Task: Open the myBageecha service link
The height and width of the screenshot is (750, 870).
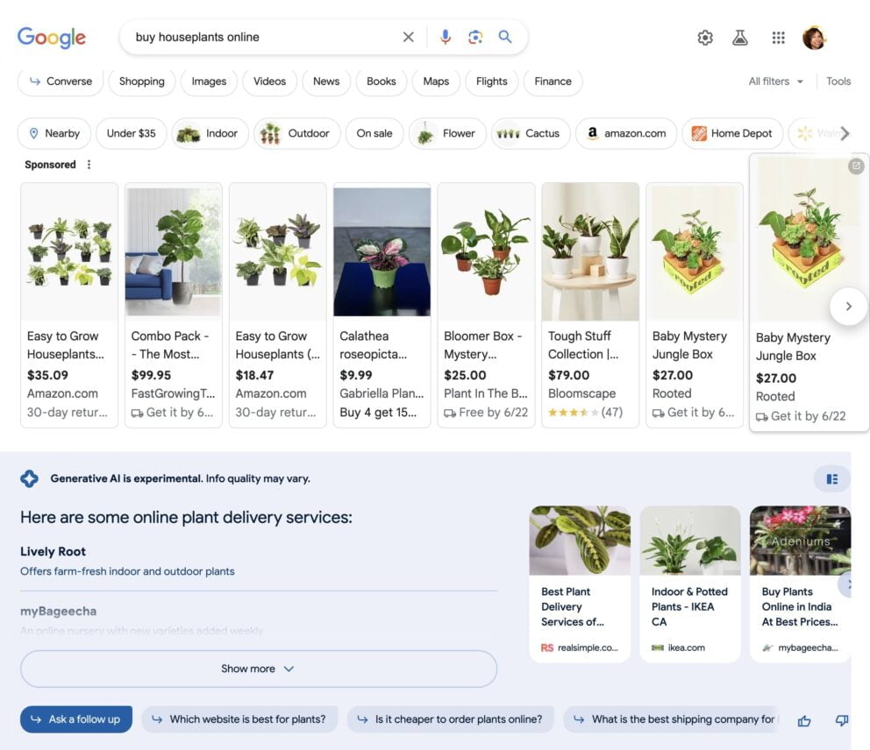Action: [x=58, y=612]
